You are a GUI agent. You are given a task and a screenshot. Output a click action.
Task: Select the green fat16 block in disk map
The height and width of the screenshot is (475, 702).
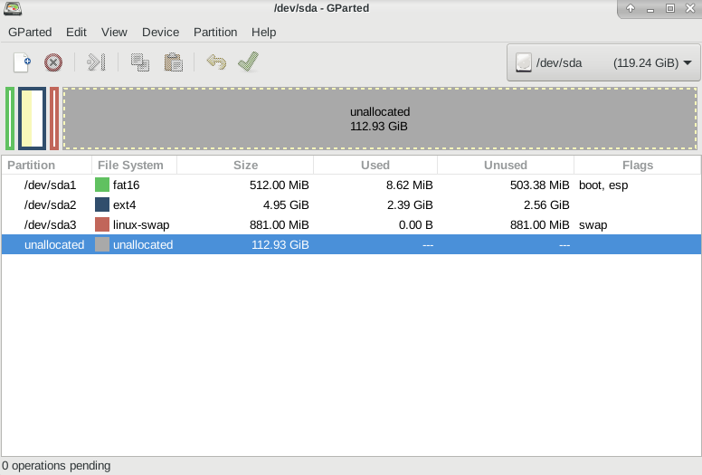pos(10,119)
